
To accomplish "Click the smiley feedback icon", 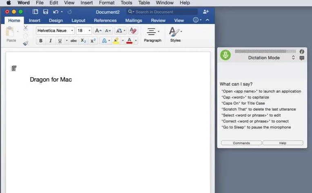I will click(196, 20).
